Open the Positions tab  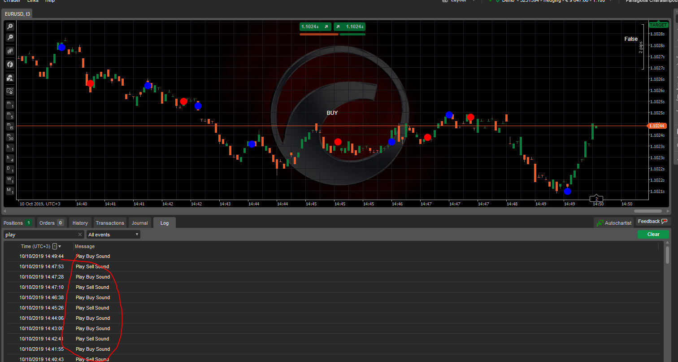(18, 223)
